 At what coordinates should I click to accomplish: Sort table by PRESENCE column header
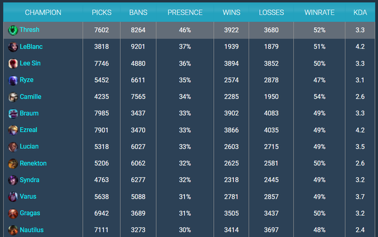pyautogui.click(x=185, y=12)
